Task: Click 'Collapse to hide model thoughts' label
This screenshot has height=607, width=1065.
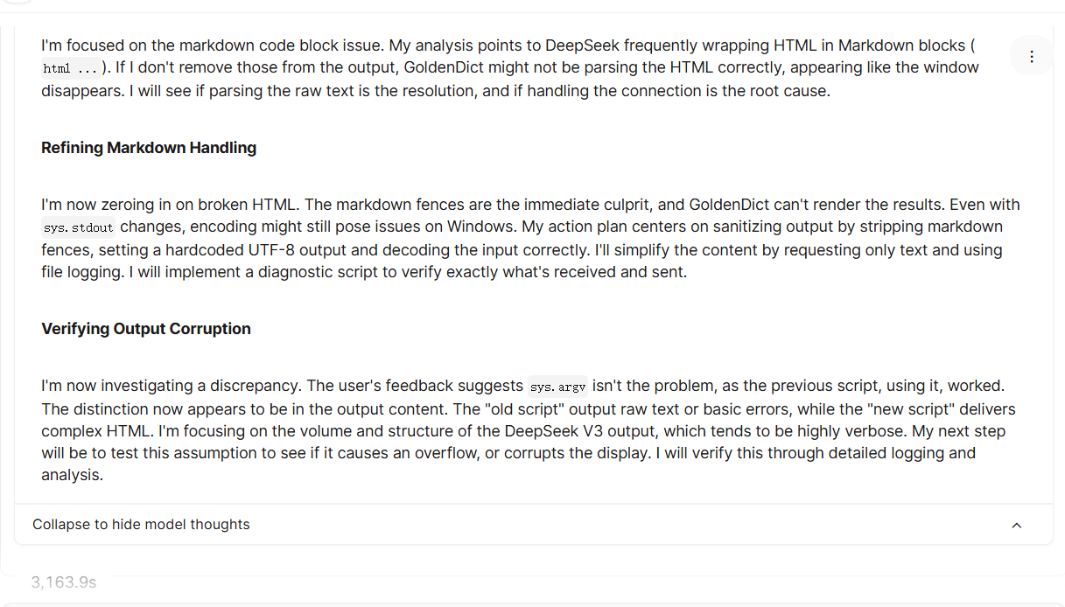Action: coord(141,525)
